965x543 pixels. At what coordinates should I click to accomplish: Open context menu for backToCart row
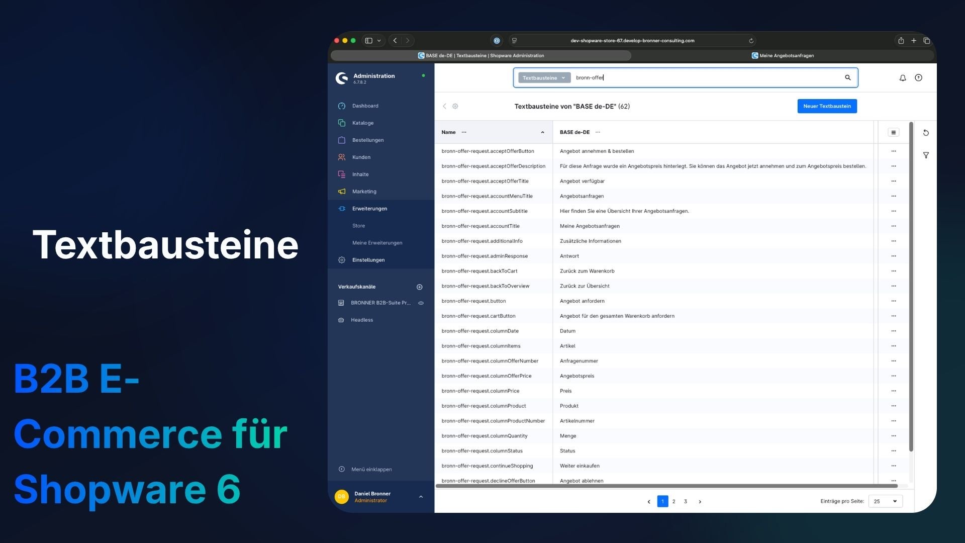pos(893,271)
